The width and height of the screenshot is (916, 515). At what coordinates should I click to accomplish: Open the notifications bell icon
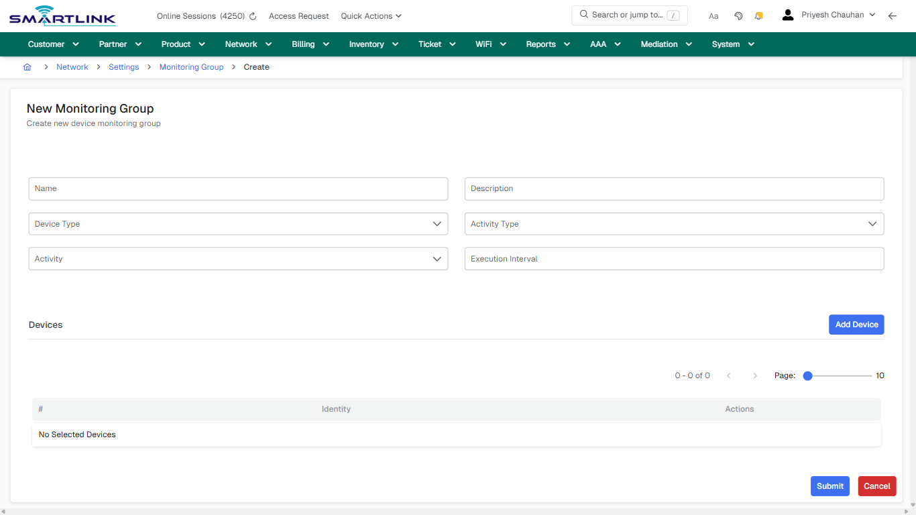pyautogui.click(x=758, y=15)
